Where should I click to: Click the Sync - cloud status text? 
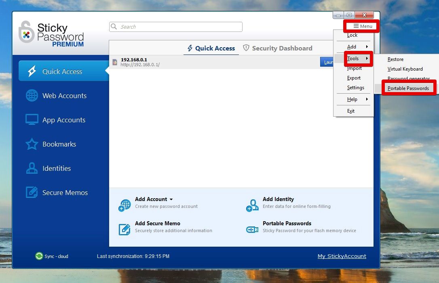(x=56, y=256)
